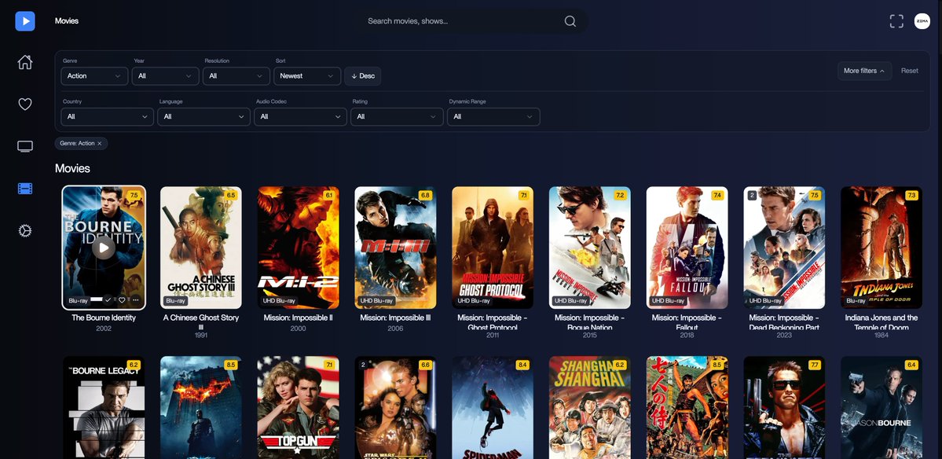
Task: Click the 7.7 rating on Terminator poster
Action: [x=814, y=365]
